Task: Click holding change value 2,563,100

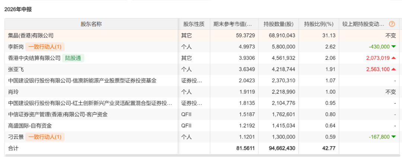Action: [x=378, y=70]
